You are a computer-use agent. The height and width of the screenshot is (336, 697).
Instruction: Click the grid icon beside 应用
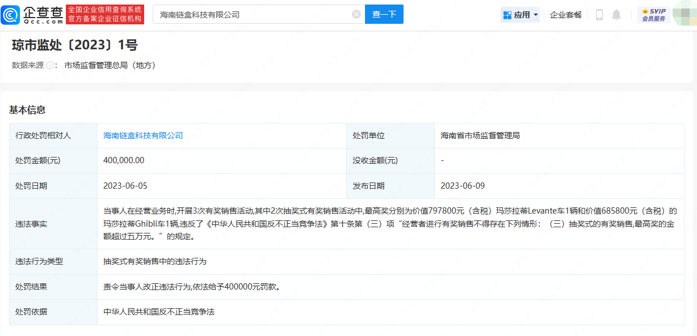pos(507,15)
